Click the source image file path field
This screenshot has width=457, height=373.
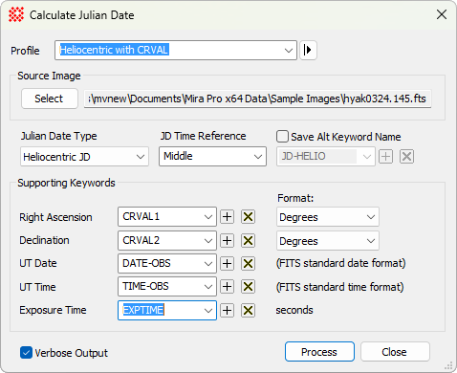[257, 99]
